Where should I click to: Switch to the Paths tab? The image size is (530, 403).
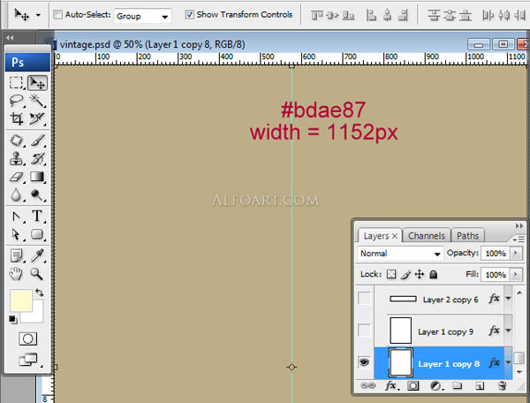point(467,236)
